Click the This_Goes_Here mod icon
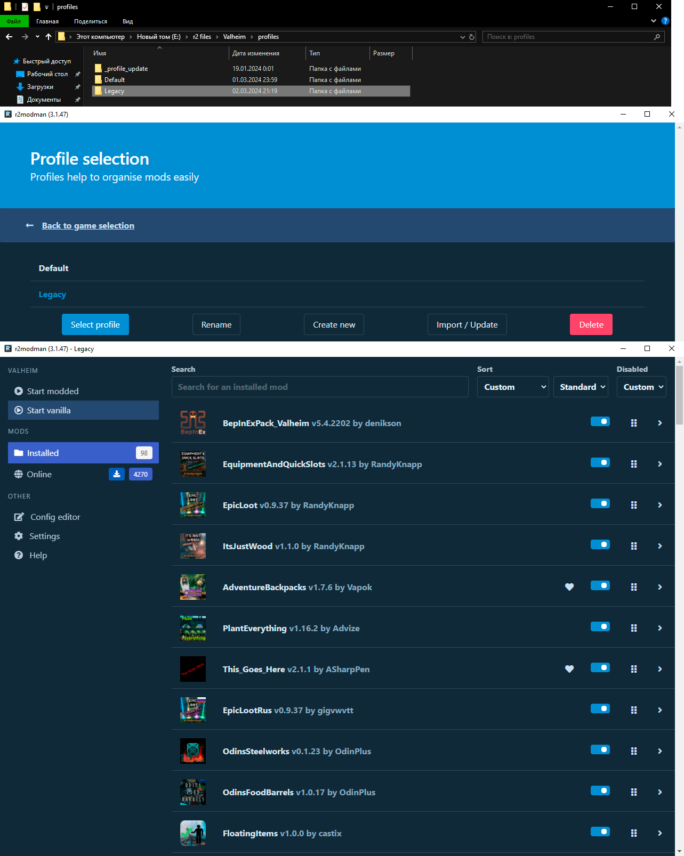 point(193,669)
